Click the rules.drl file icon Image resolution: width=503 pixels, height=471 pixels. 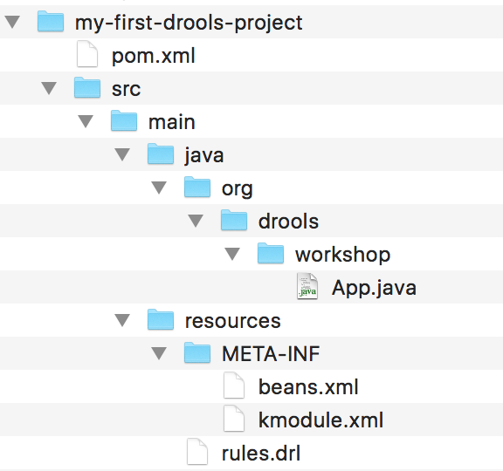197,452
